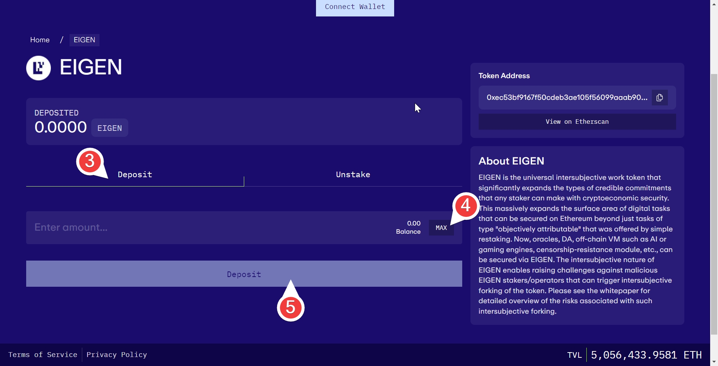Click the red number 3 marker
718x366 pixels.
90,161
